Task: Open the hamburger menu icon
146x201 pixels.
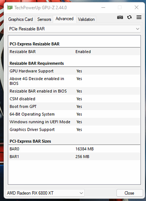Action: click(x=139, y=17)
